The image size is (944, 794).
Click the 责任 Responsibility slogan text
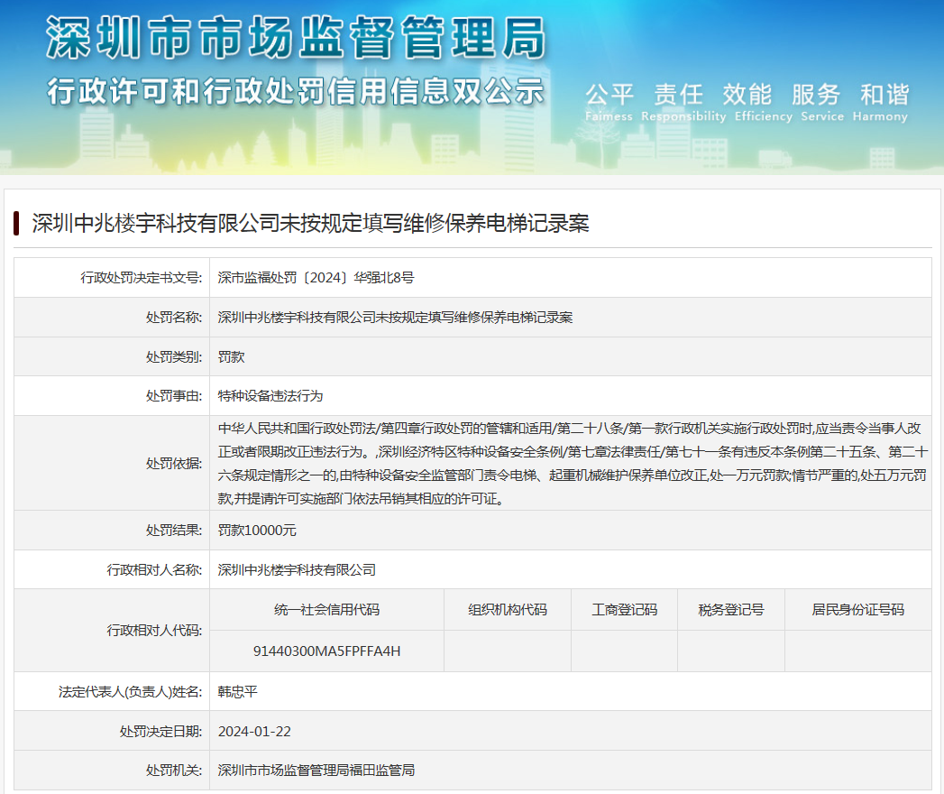[x=683, y=103]
